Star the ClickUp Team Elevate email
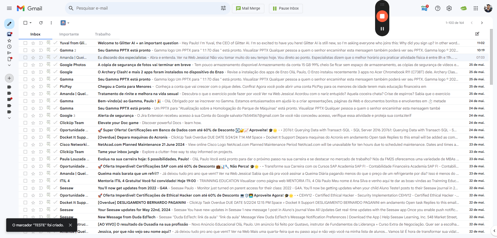The image size is (497, 238). point(33,123)
